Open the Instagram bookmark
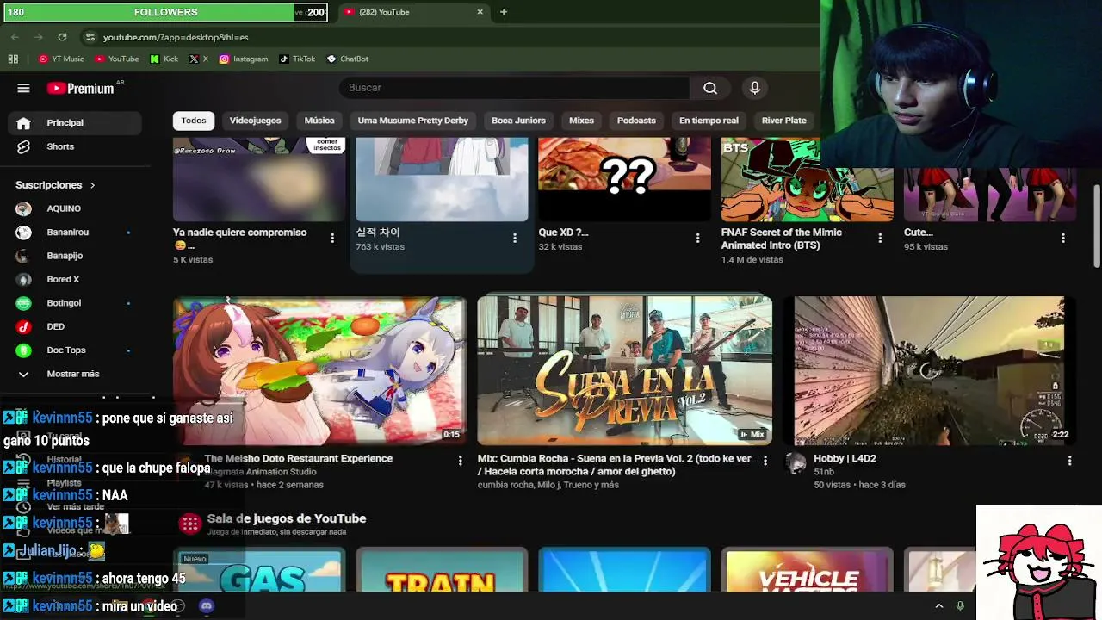1102x620 pixels. tap(244, 59)
